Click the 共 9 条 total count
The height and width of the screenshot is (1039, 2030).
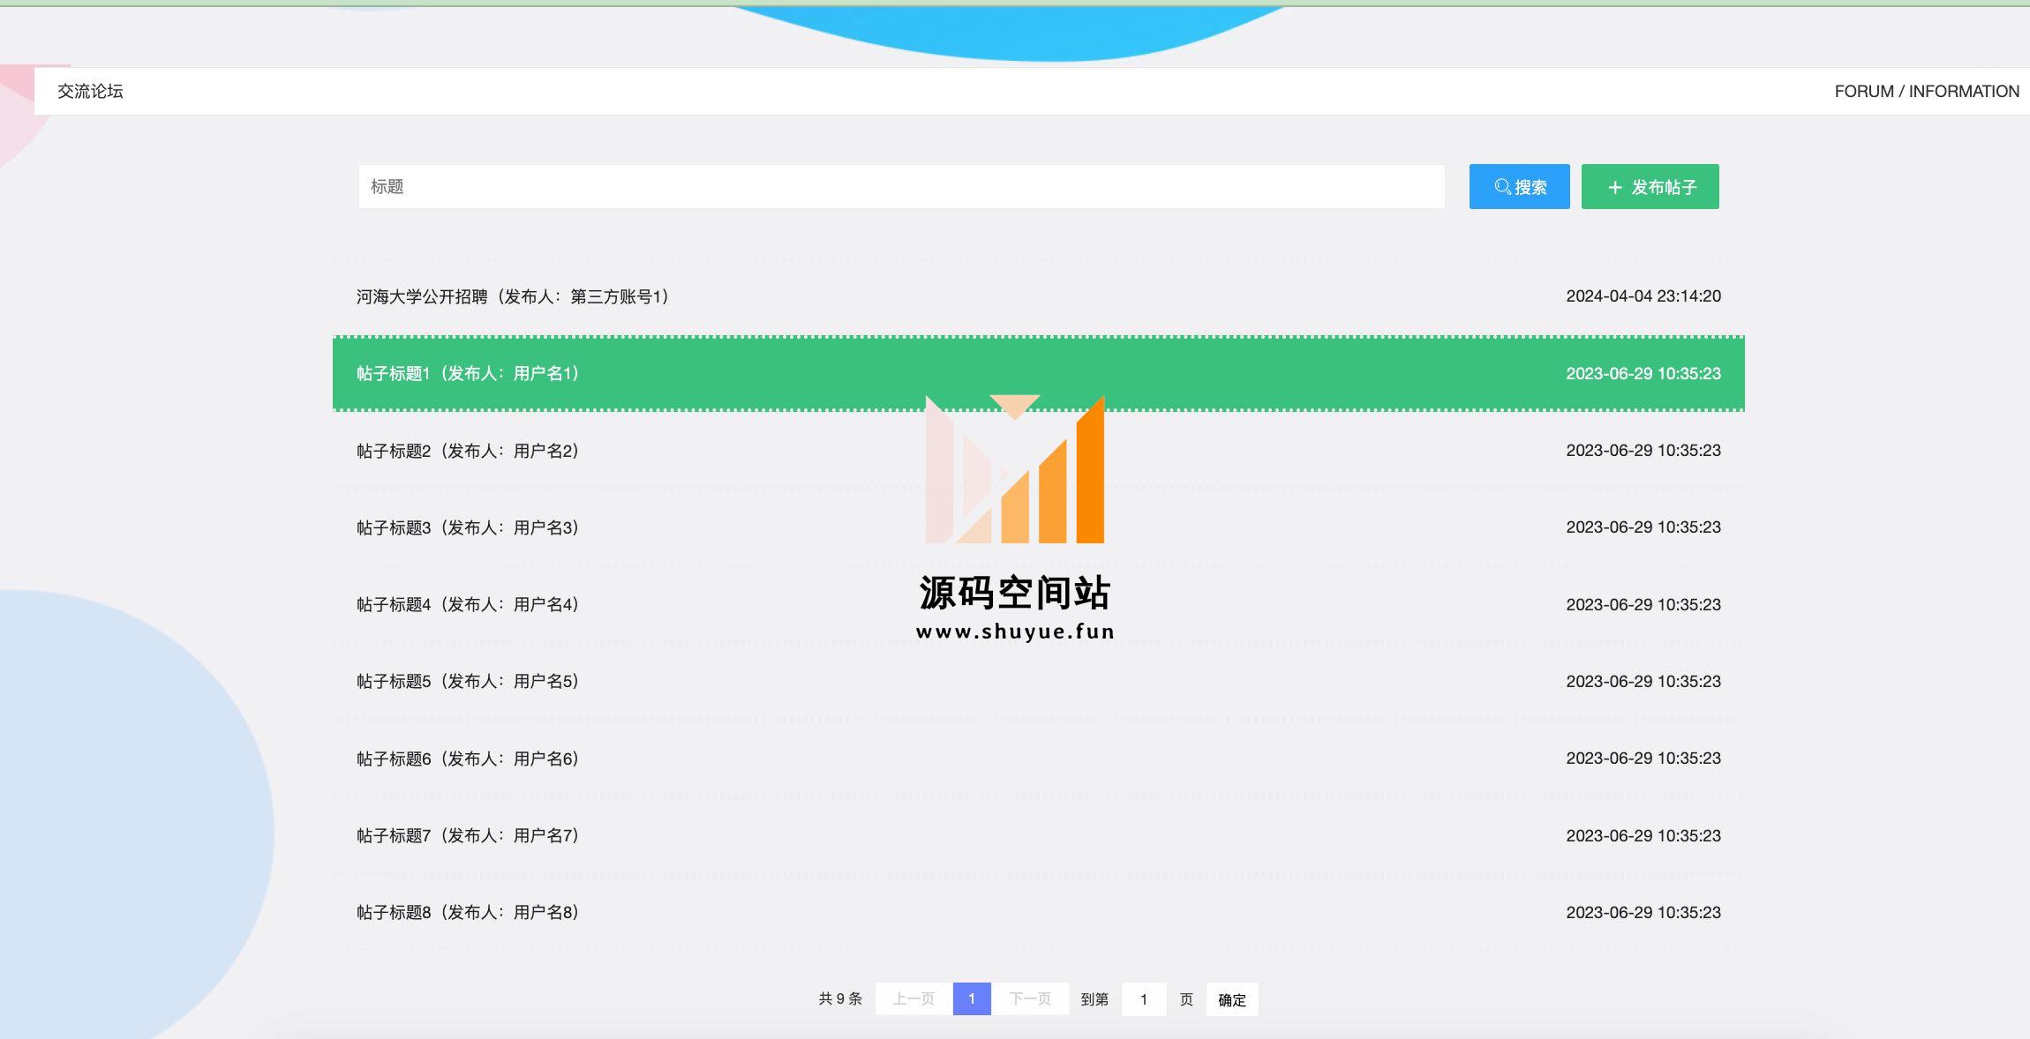point(840,998)
